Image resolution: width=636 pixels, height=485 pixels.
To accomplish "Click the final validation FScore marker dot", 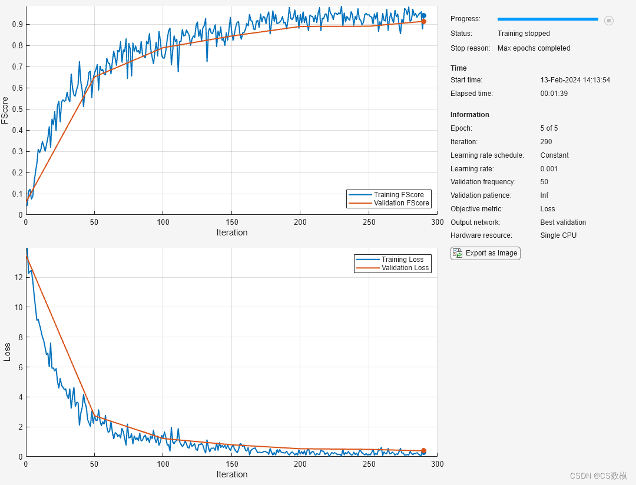I will pyautogui.click(x=423, y=22).
